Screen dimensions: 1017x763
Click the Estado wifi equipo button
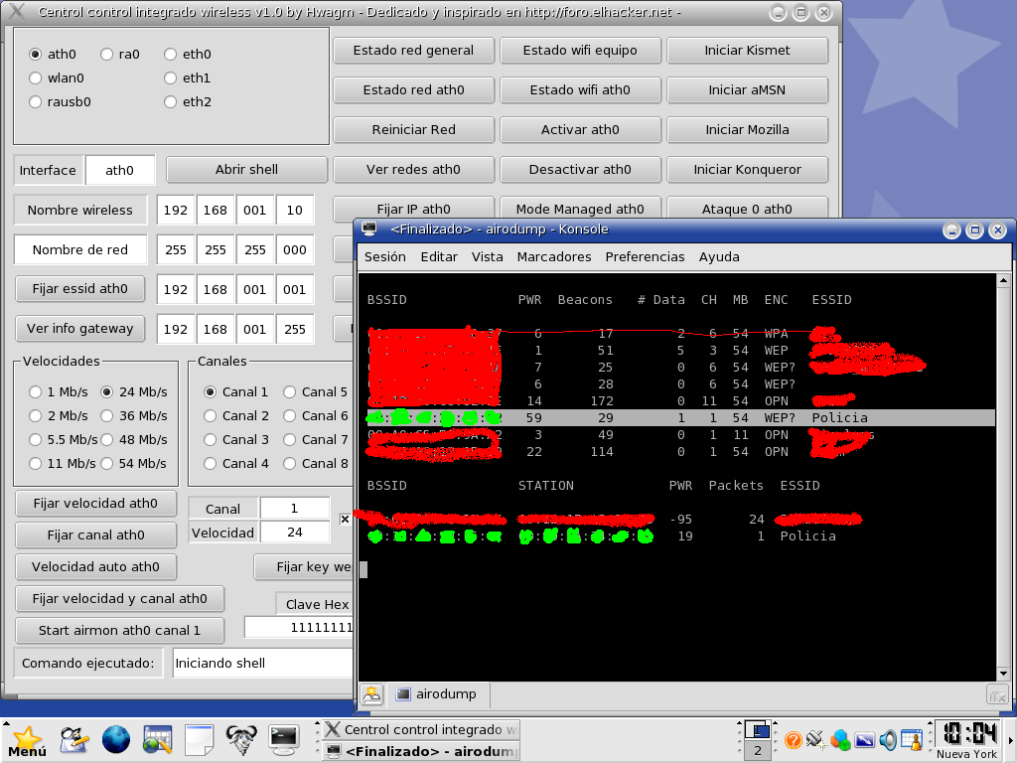(x=580, y=51)
